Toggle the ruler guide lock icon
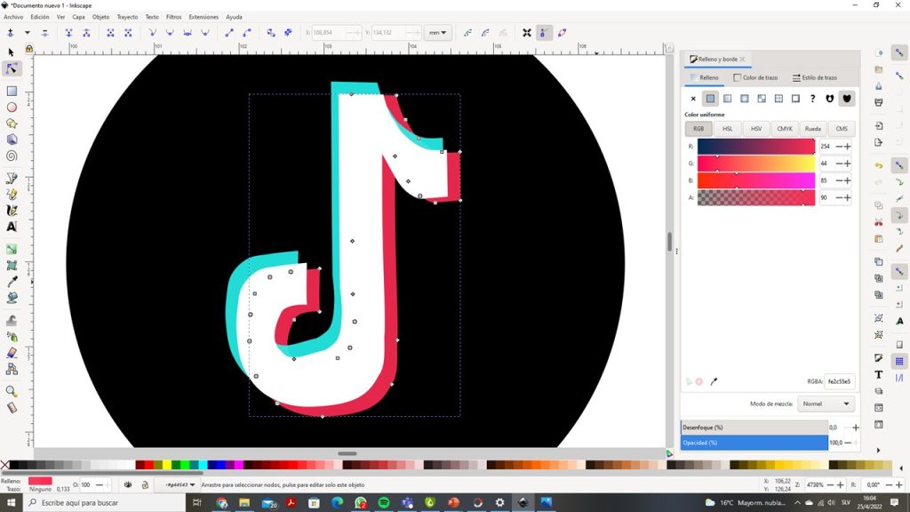The width and height of the screenshot is (910, 512). click(29, 50)
